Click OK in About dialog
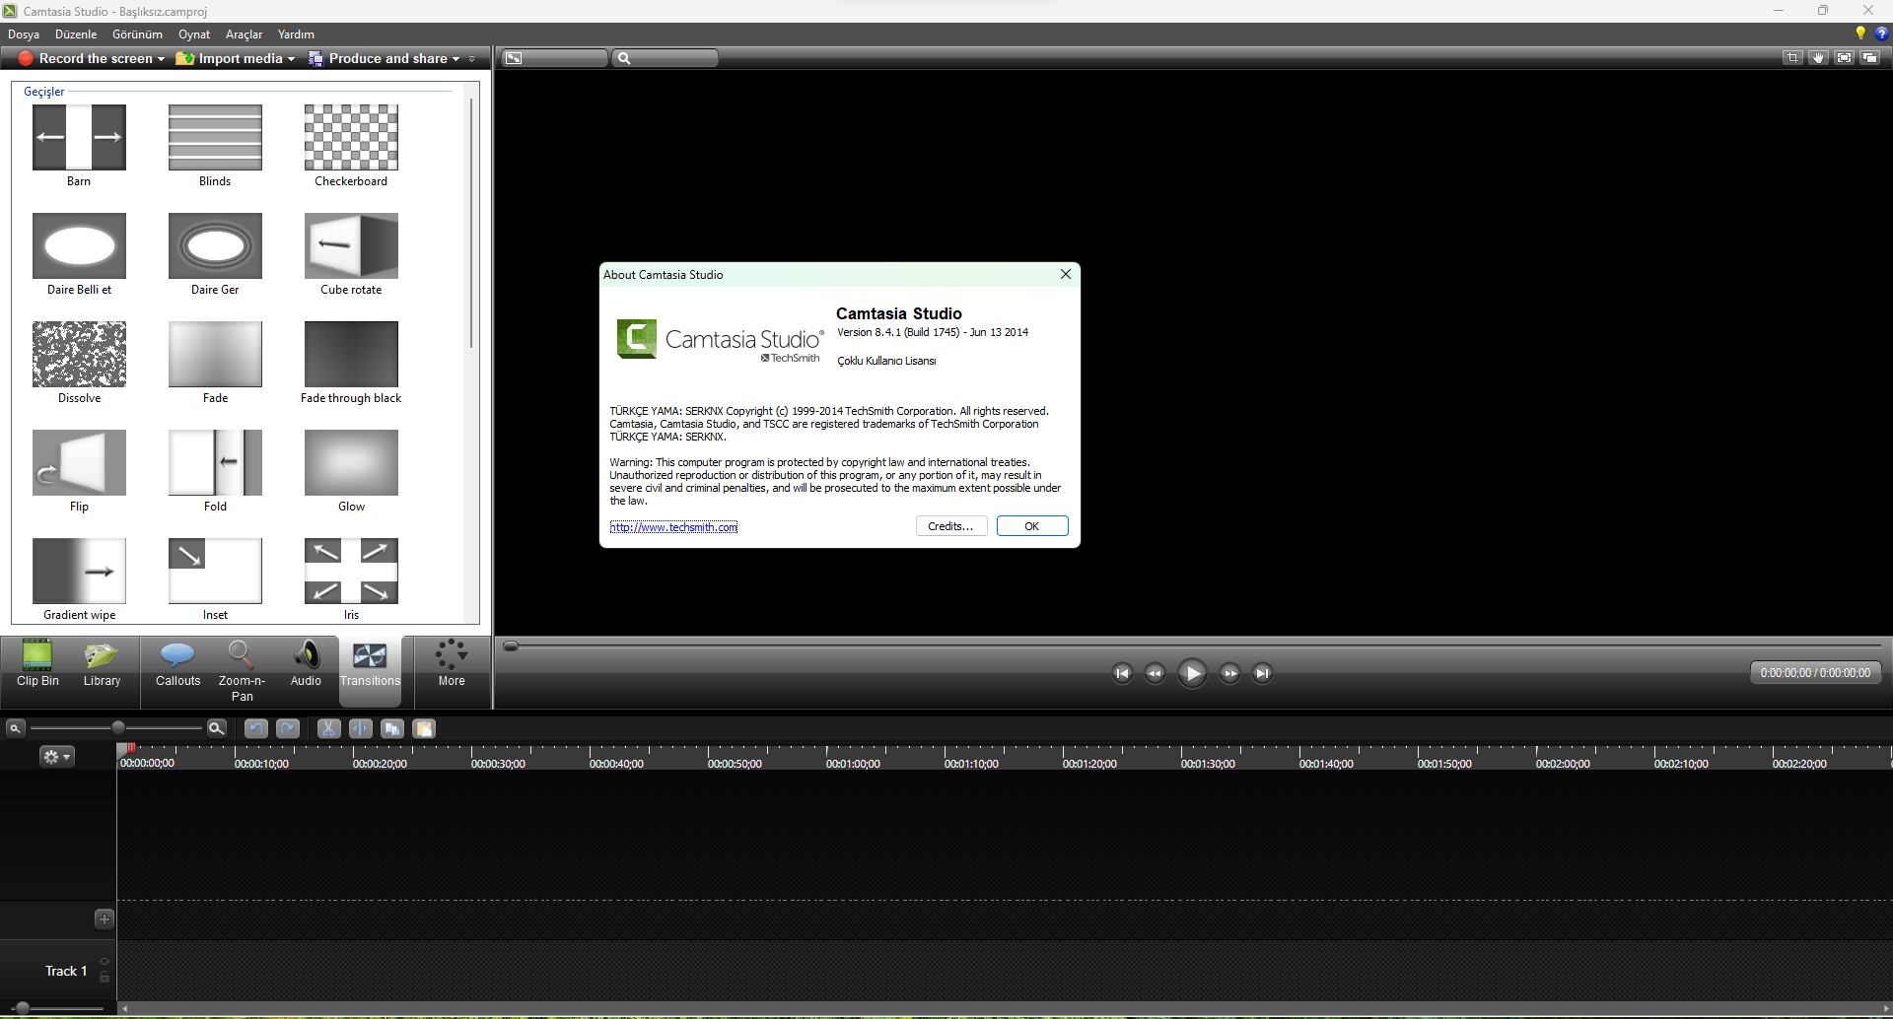The width and height of the screenshot is (1893, 1019). click(x=1032, y=526)
